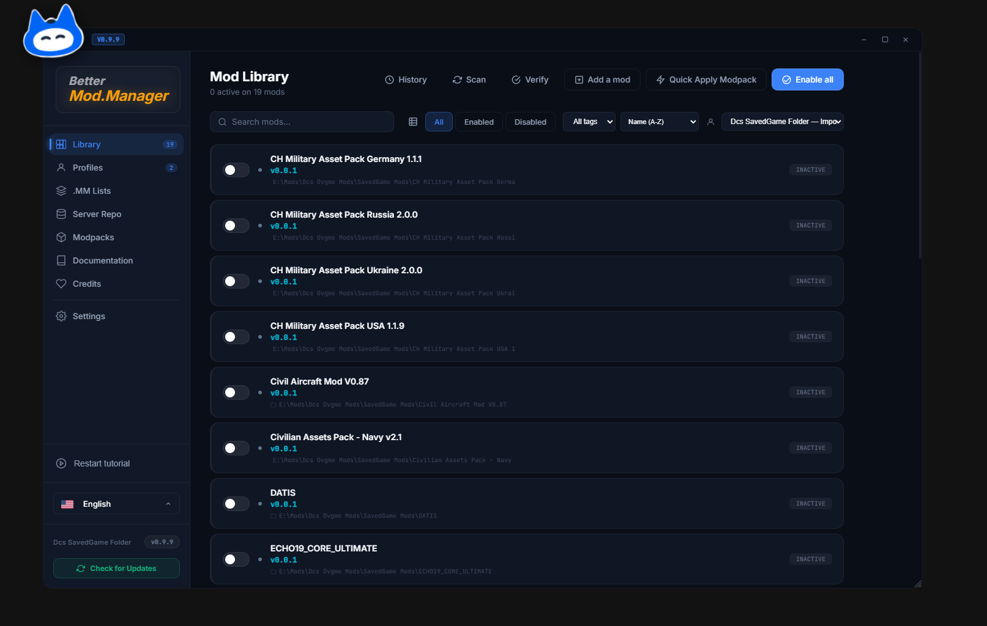Click the Check for Updates button

click(116, 569)
